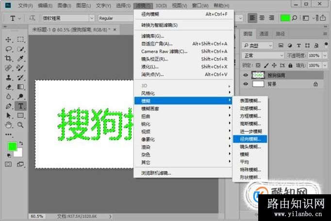Click 转换为智能滤镜 menu item
The image size is (331, 221).
coord(184,25)
